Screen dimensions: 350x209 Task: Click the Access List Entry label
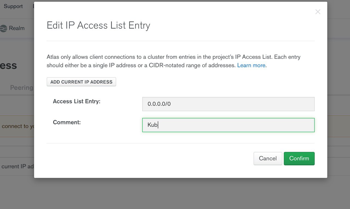[x=77, y=101]
